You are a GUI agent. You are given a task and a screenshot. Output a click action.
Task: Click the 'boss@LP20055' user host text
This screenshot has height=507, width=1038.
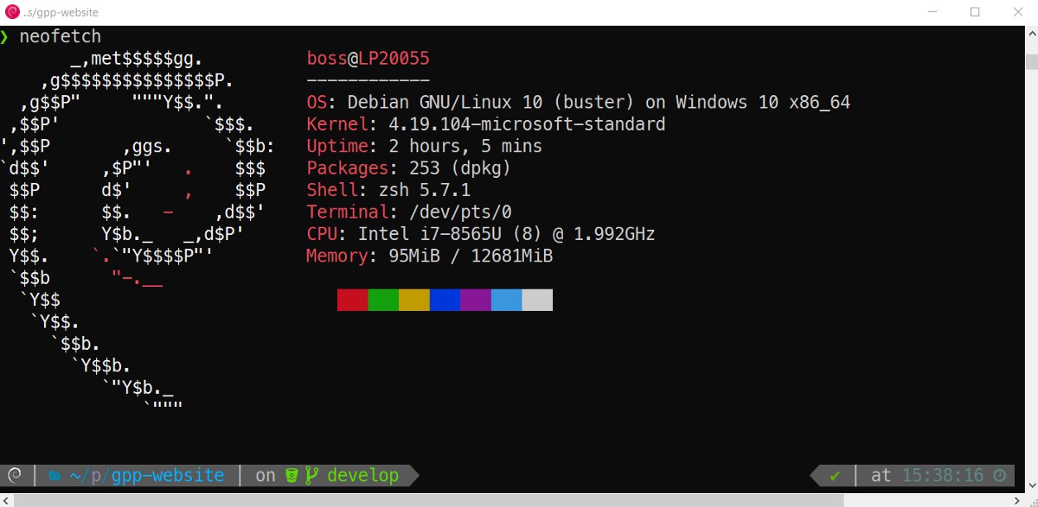point(368,59)
